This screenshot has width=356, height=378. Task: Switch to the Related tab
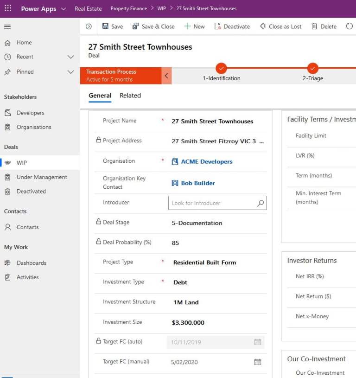tap(130, 96)
